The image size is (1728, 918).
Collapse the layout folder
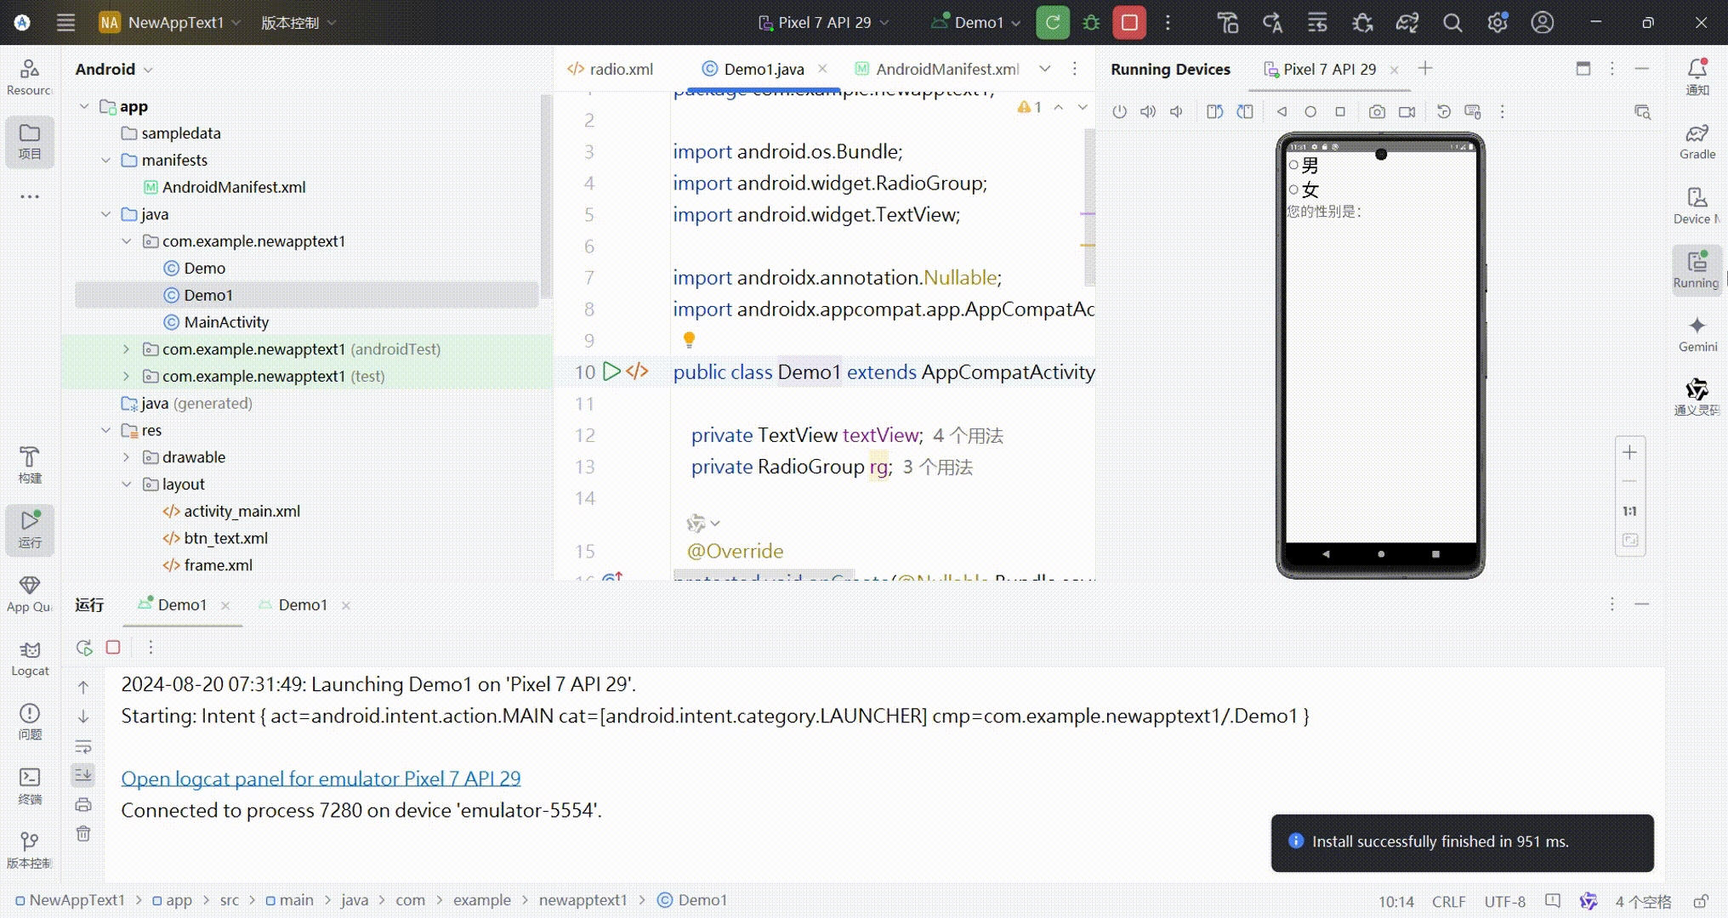coord(126,484)
